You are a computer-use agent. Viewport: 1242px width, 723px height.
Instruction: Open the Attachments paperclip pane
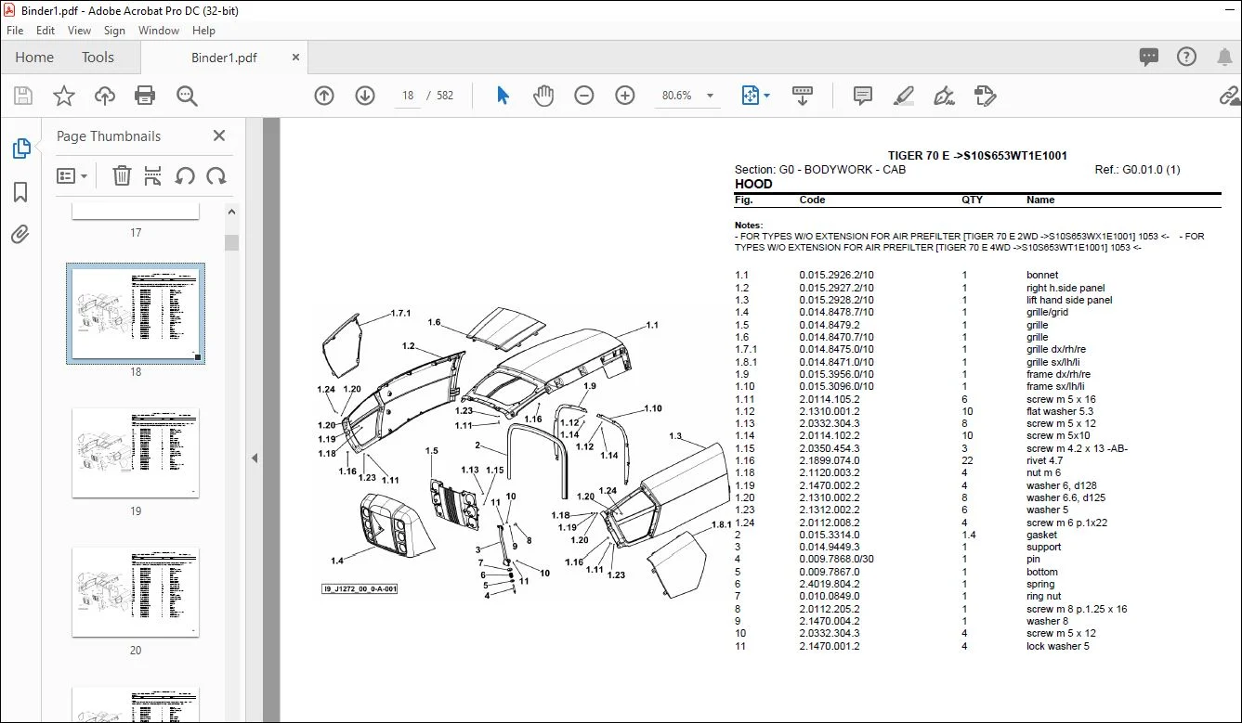coord(20,235)
